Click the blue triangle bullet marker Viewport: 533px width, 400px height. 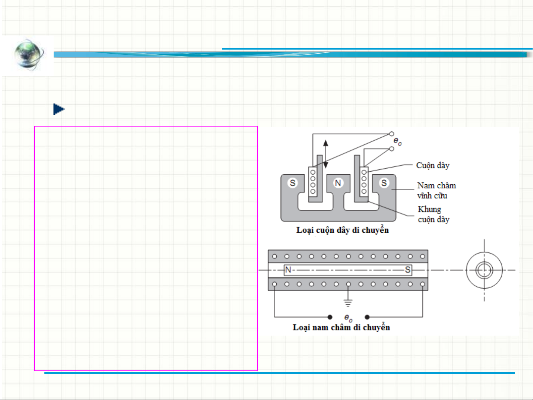tap(59, 109)
